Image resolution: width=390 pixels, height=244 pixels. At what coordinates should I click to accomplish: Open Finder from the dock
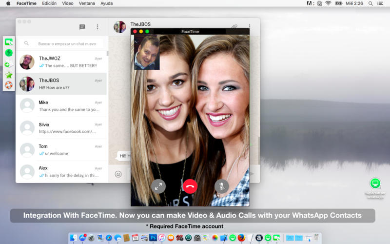click(74, 238)
